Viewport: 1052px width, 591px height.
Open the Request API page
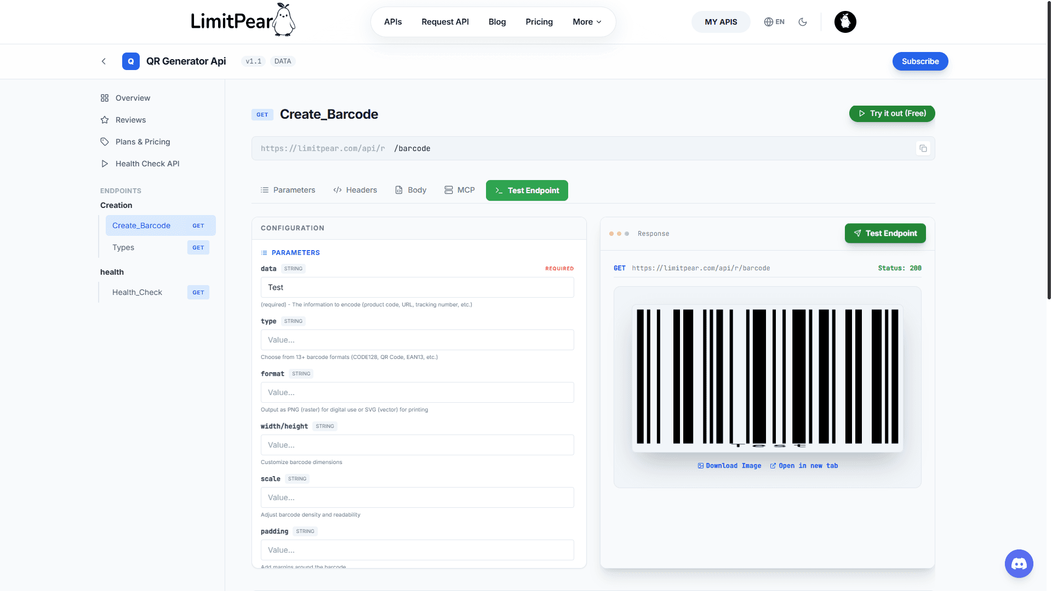point(445,22)
